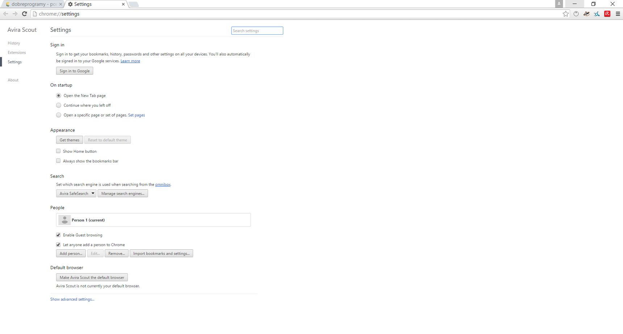Screen dimensions: 623x334
Task: Select Open the New Tab page option
Action: 59,96
